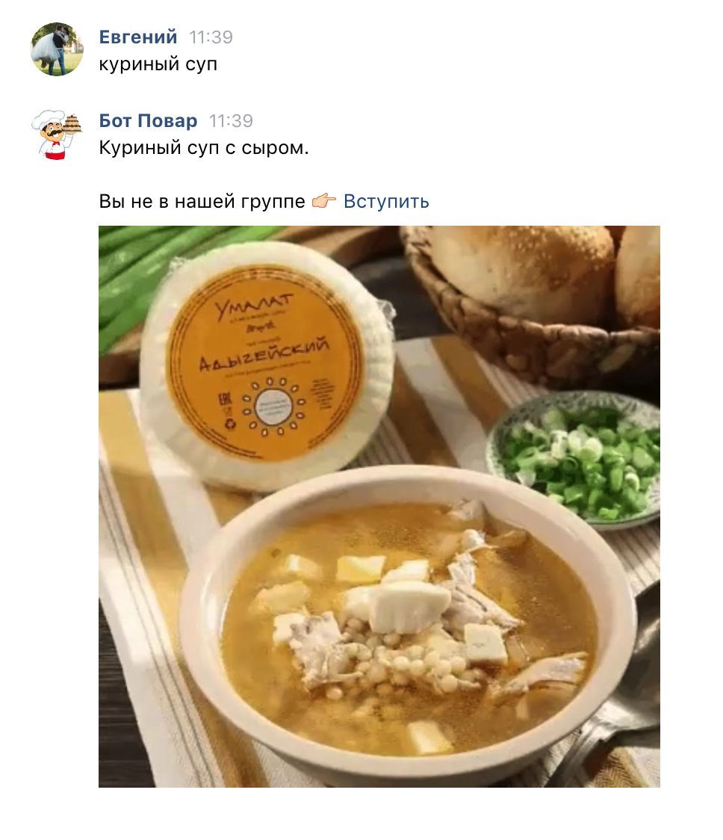Screen dimensions: 723x840
Task: Select the message text "куриный суп"
Action: click(158, 64)
